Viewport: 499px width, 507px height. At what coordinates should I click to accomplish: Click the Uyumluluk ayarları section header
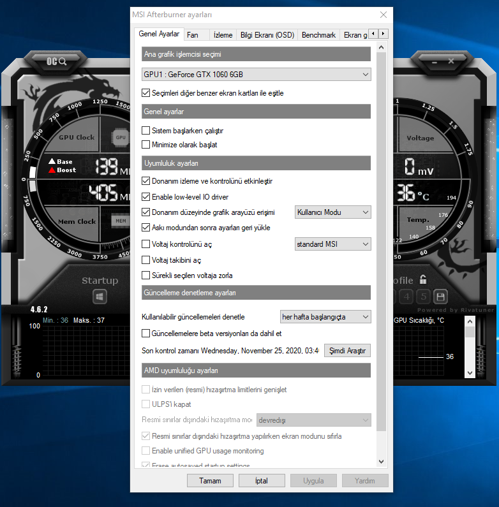257,163
